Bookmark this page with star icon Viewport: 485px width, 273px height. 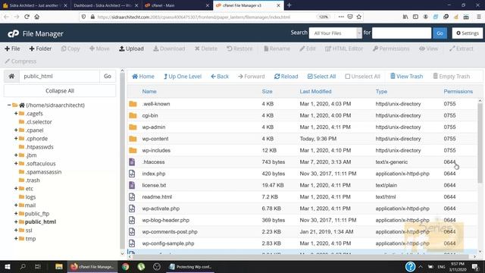(x=358, y=17)
